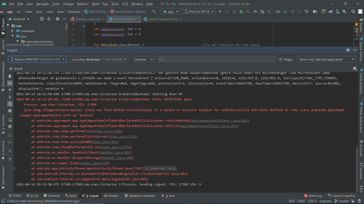
Task: Open the Event Log tool window
Action: pyautogui.click(x=313, y=196)
